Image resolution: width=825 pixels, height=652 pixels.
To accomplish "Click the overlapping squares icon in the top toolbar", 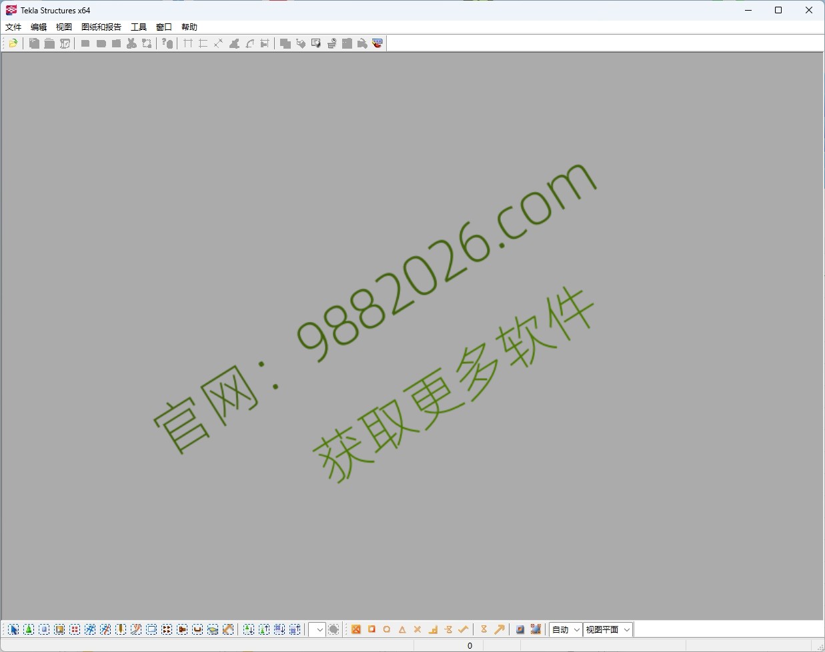I will (285, 43).
